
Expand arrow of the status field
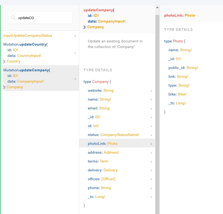coord(152,135)
